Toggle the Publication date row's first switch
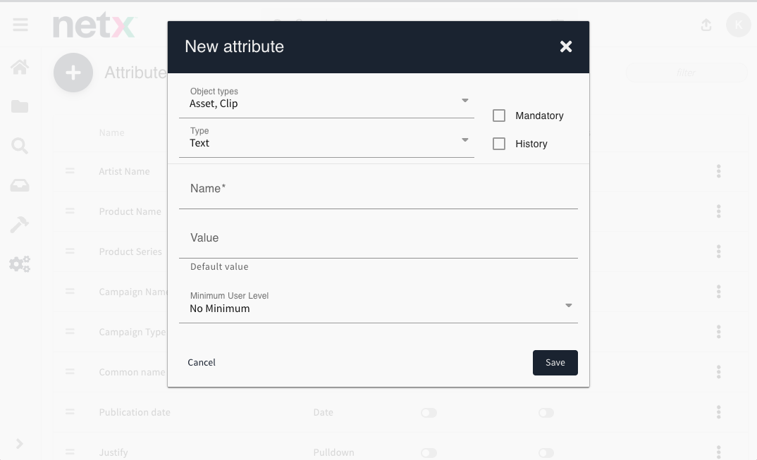The height and width of the screenshot is (460, 757). coord(429,413)
